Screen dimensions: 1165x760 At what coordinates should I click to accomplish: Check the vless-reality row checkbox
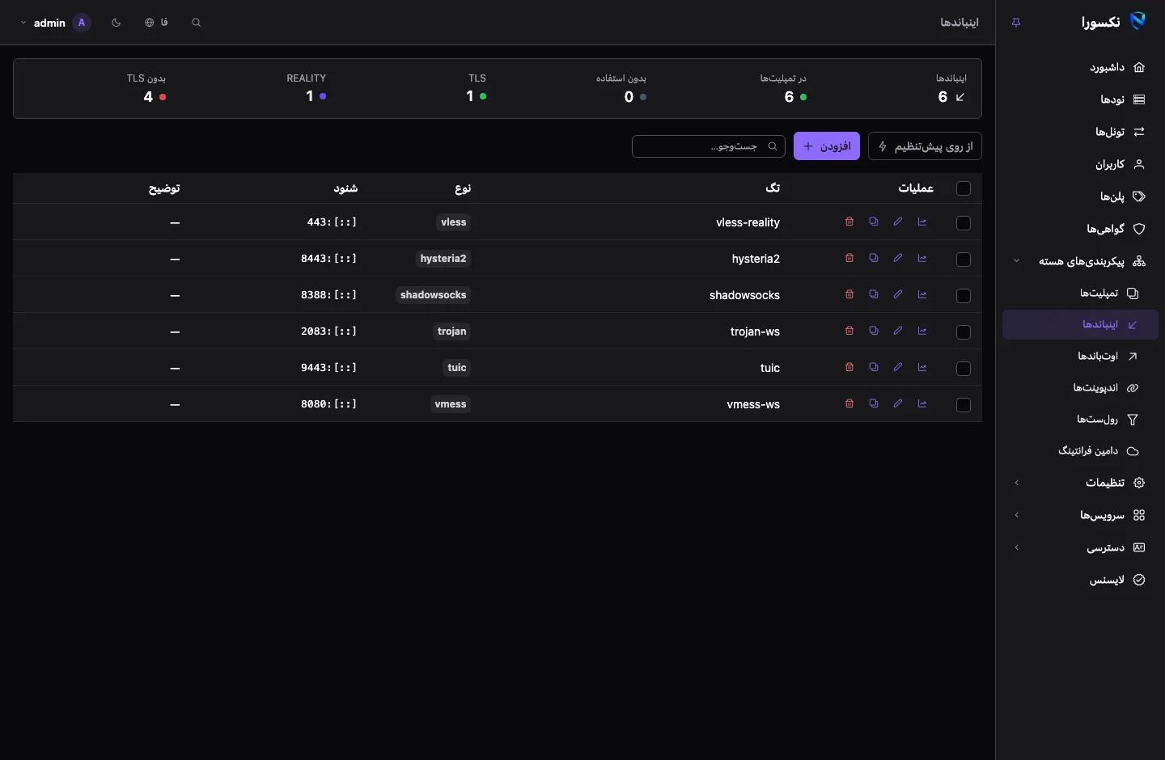[x=964, y=223]
